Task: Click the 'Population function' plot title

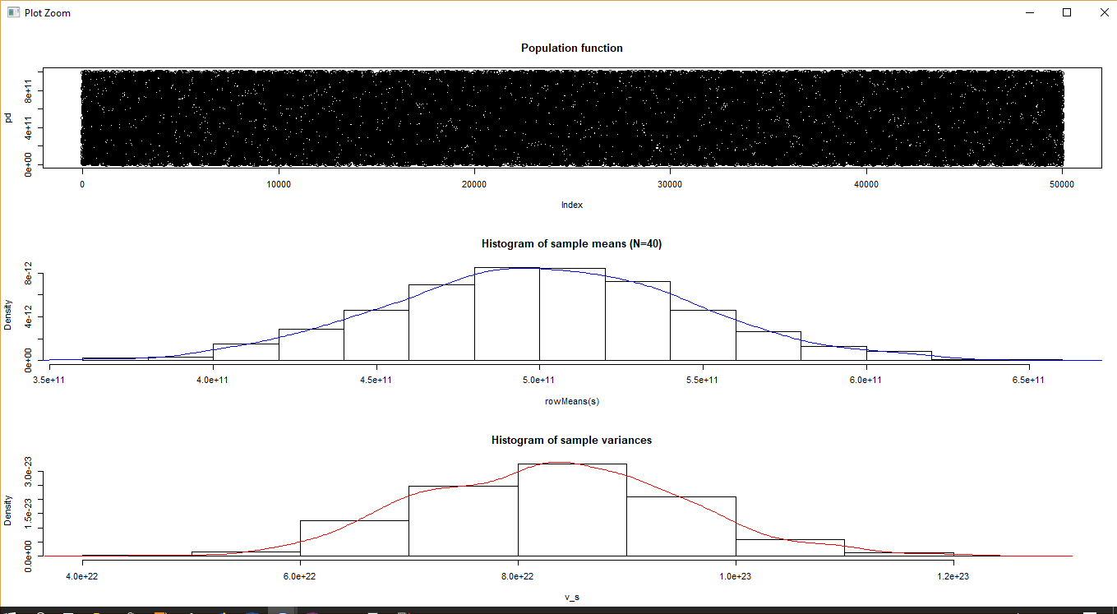Action: click(572, 48)
